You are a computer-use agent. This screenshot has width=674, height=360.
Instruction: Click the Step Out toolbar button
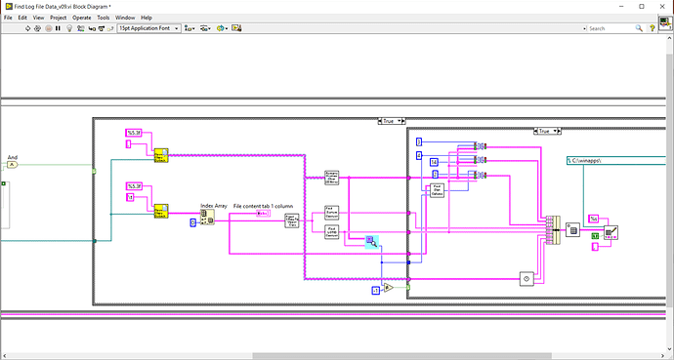pos(110,28)
